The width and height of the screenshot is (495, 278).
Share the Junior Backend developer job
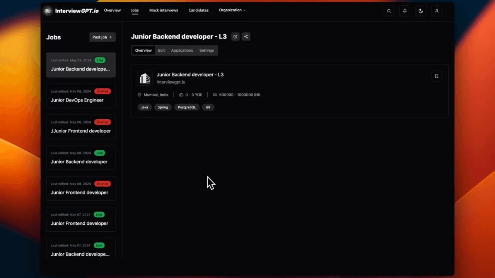(246, 36)
